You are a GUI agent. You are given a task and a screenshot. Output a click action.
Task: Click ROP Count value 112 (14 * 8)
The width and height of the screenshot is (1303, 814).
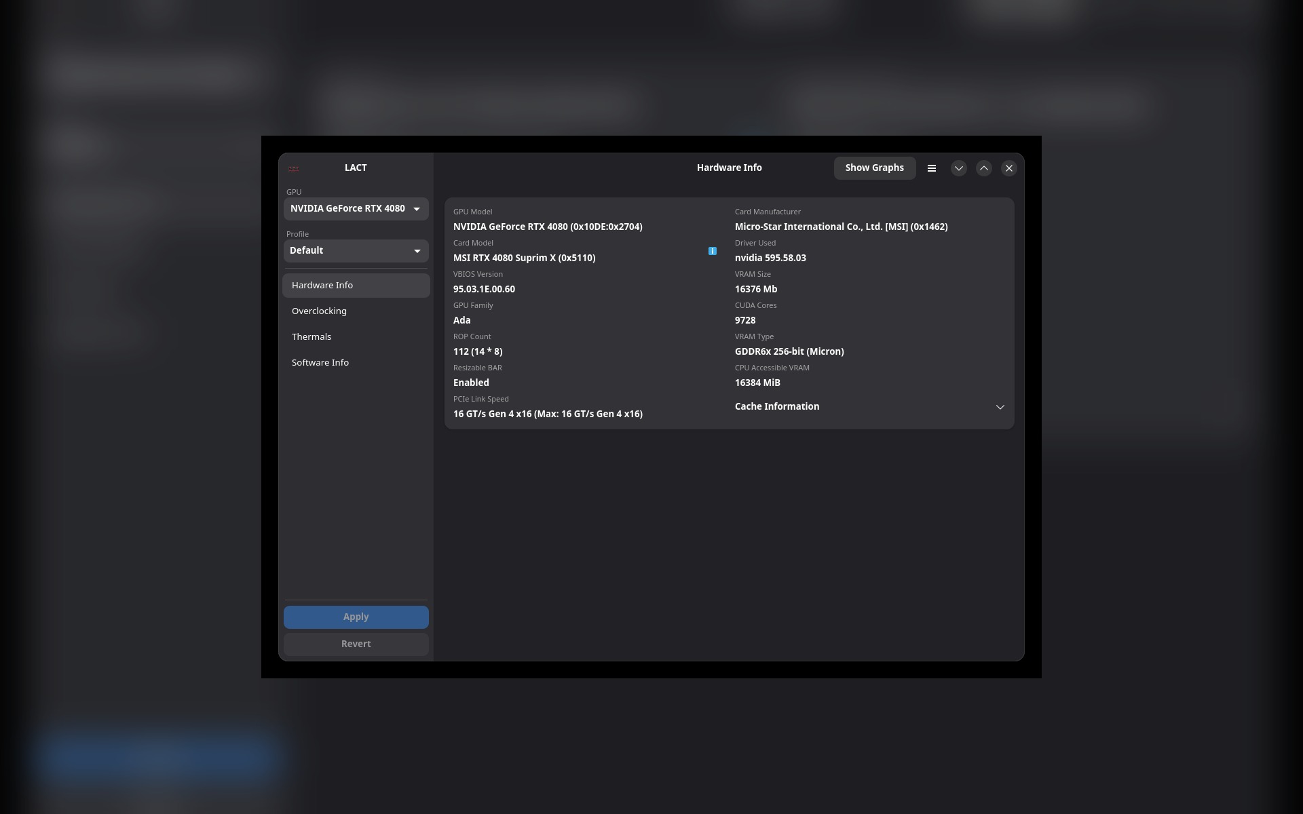point(478,351)
